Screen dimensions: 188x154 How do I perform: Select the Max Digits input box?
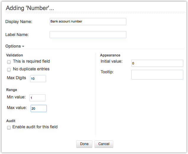(x=38, y=78)
